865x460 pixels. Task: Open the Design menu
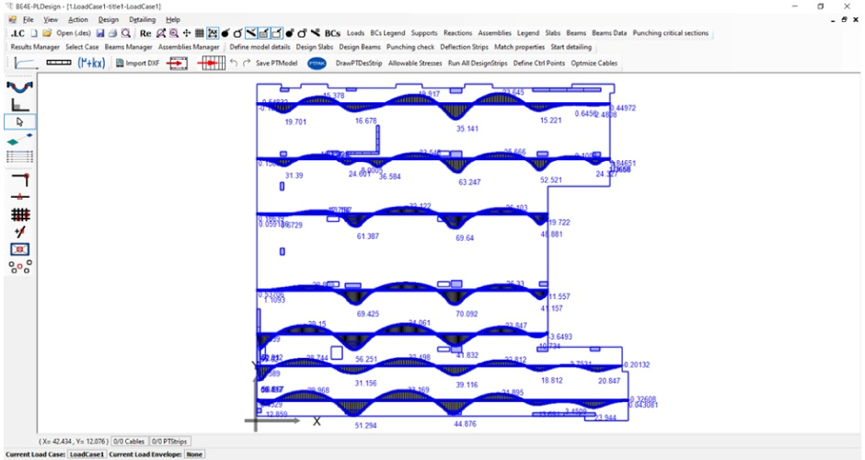point(108,19)
